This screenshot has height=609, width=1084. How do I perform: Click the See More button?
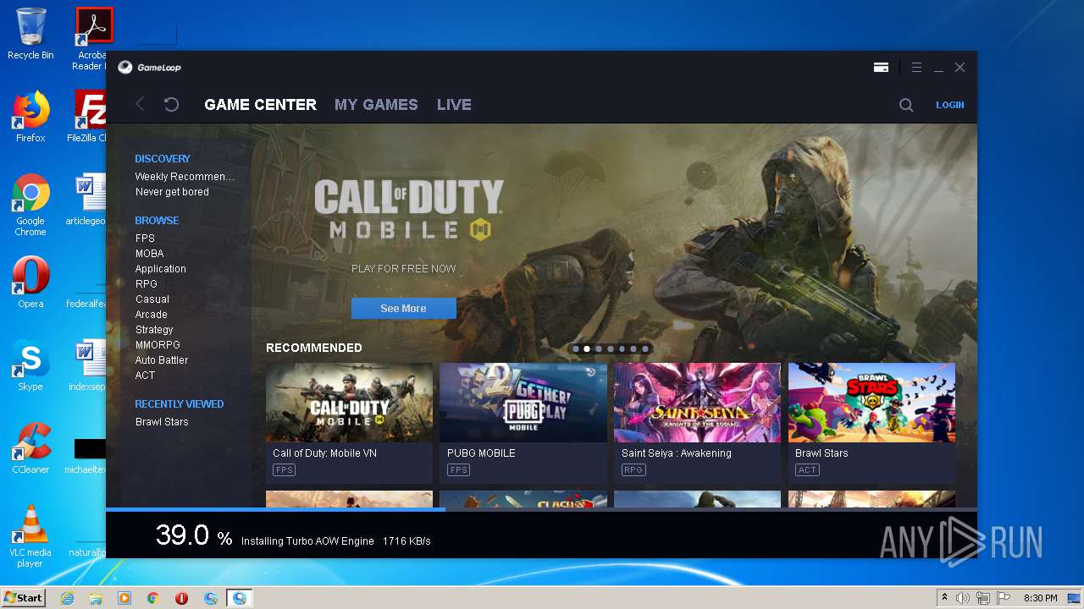(x=403, y=308)
